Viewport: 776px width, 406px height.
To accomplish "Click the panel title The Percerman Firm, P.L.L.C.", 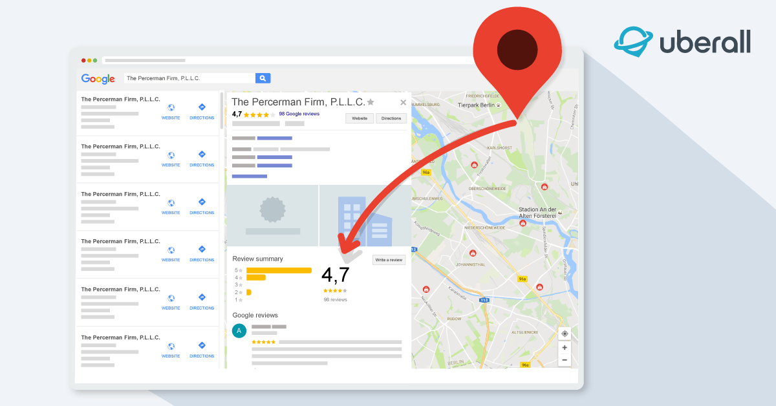I will 298,102.
